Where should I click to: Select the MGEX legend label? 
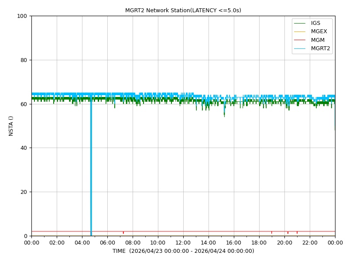pos(319,31)
